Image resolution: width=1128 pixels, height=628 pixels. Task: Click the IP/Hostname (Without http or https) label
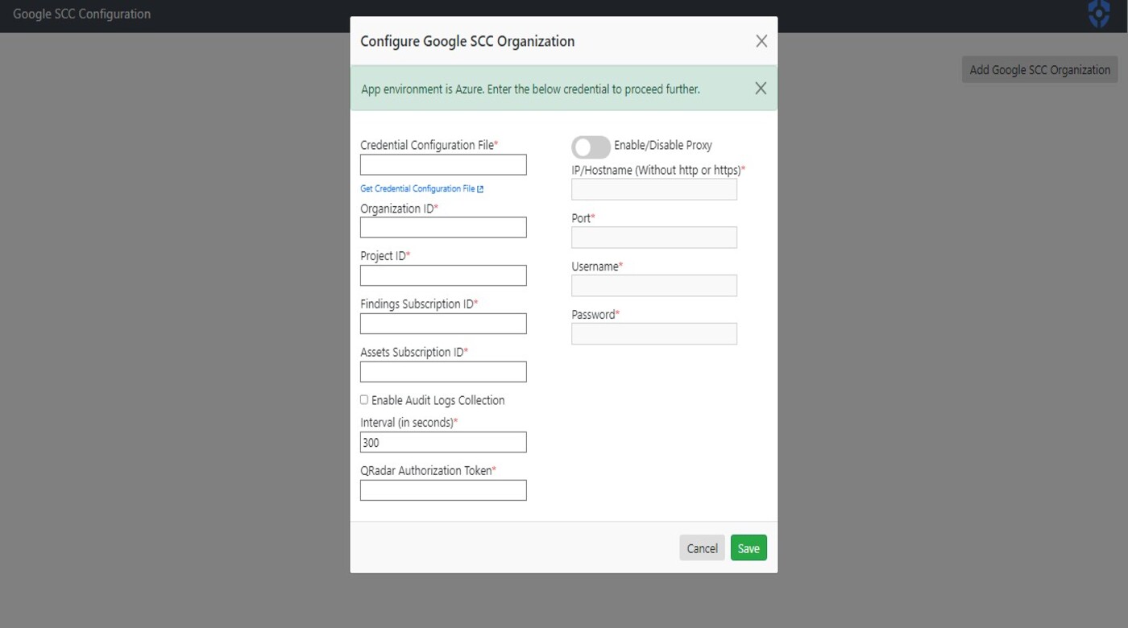click(x=658, y=170)
